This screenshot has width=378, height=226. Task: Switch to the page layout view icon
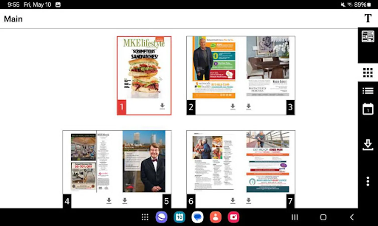coord(368,37)
